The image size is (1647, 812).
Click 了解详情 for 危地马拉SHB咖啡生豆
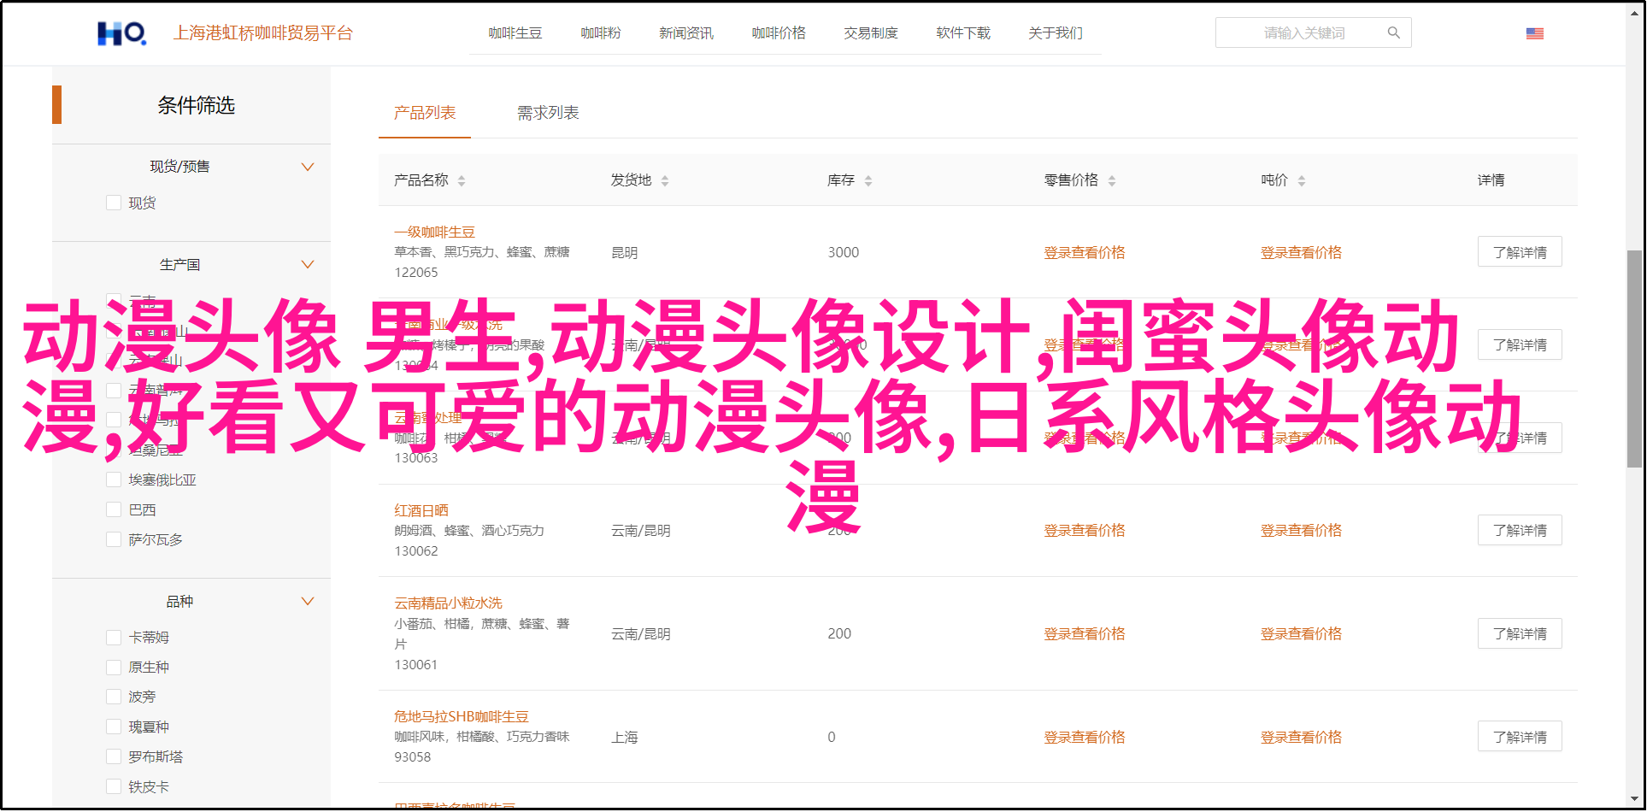click(x=1520, y=737)
